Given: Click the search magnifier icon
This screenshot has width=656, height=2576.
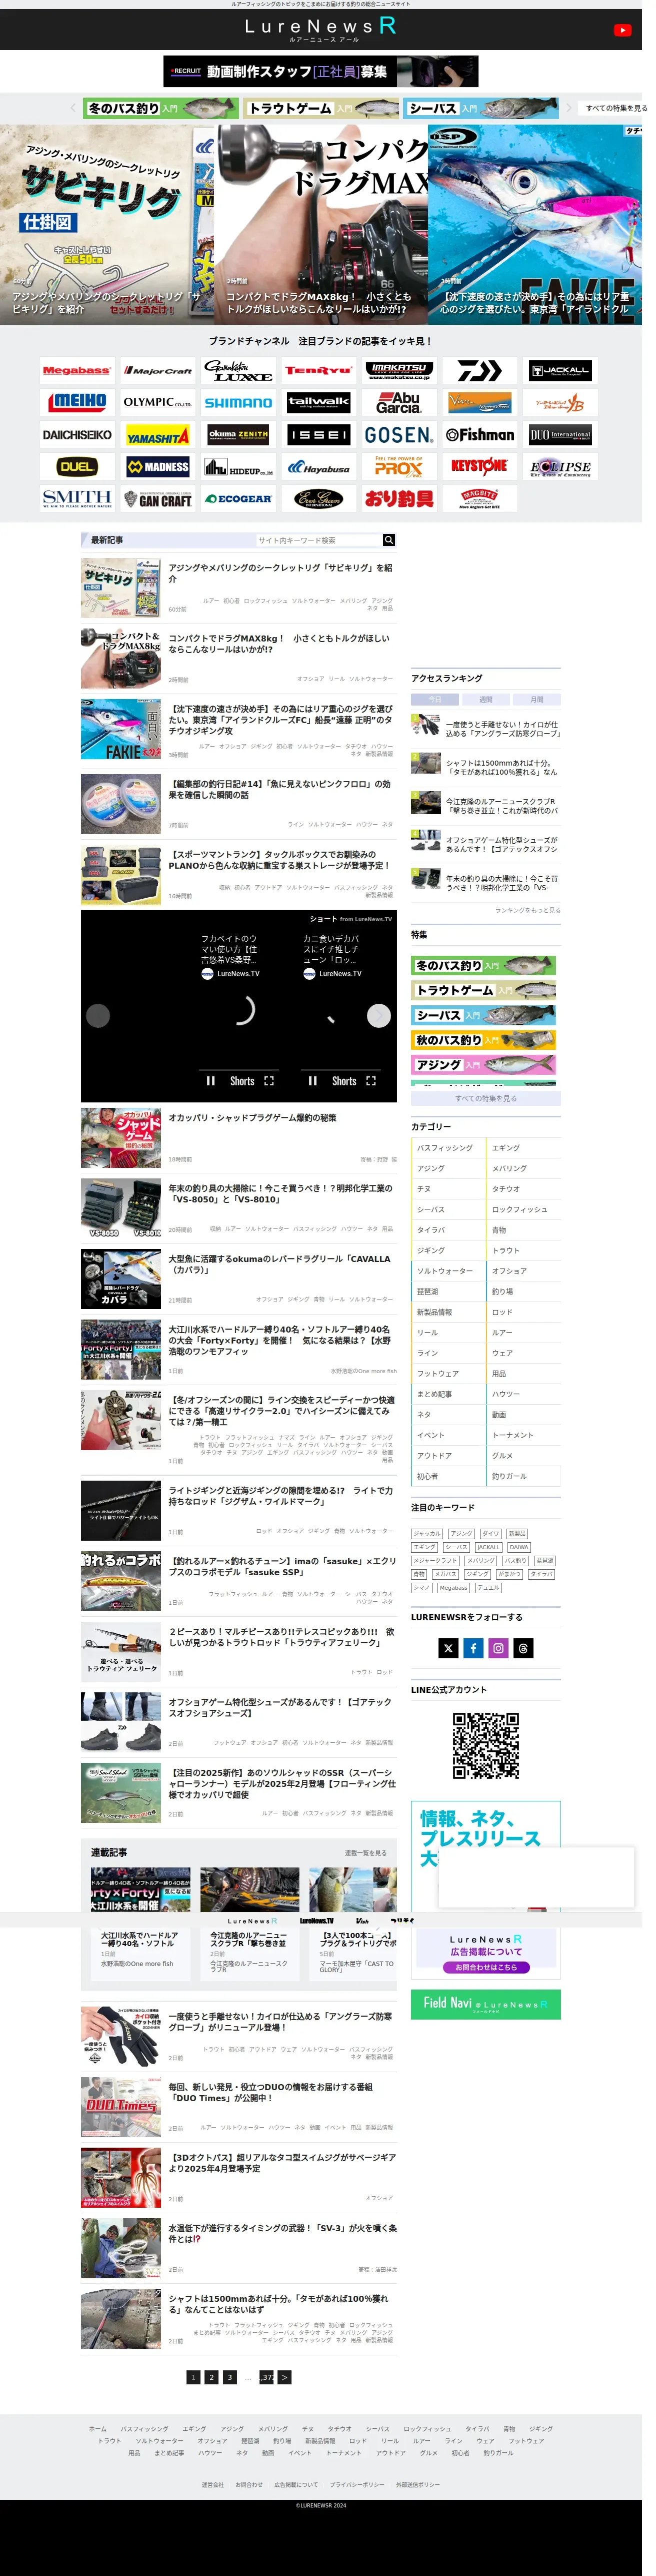Looking at the screenshot, I should pos(388,540).
